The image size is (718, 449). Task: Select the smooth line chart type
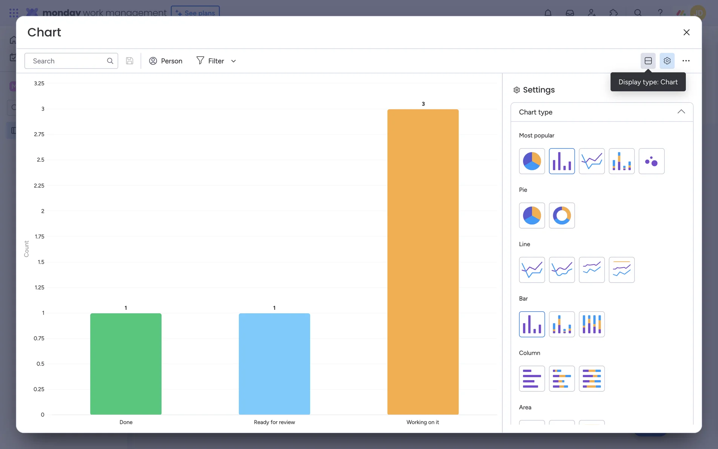[x=562, y=270]
